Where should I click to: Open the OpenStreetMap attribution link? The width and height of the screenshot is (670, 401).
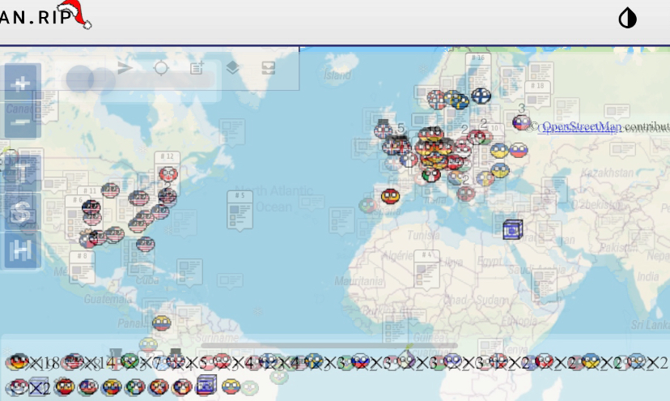(x=582, y=126)
